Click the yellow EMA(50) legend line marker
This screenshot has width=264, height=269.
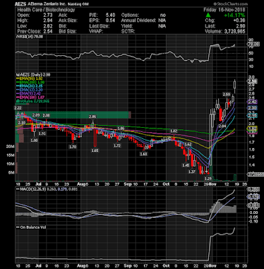click(x=17, y=79)
